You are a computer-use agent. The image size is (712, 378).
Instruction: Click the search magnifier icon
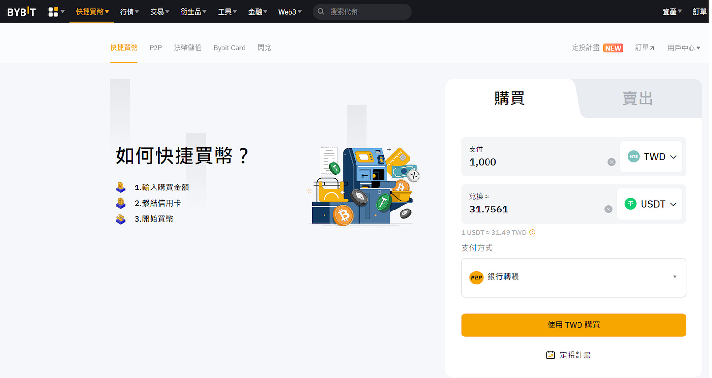pyautogui.click(x=321, y=12)
